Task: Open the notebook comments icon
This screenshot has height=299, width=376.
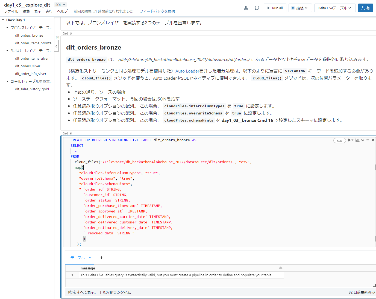Action: pyautogui.click(x=257, y=8)
